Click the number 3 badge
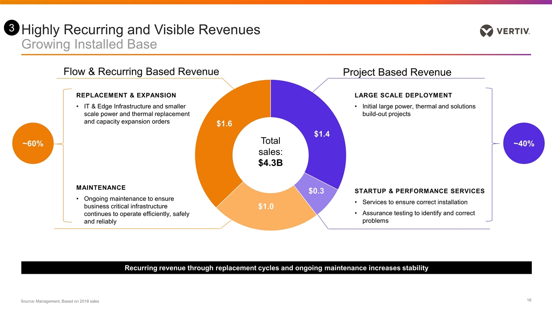Image resolution: width=552 pixels, height=310 pixels. pyautogui.click(x=12, y=28)
